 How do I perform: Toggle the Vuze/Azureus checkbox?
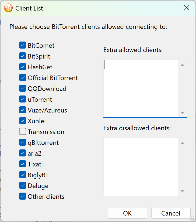pyautogui.click(x=23, y=110)
